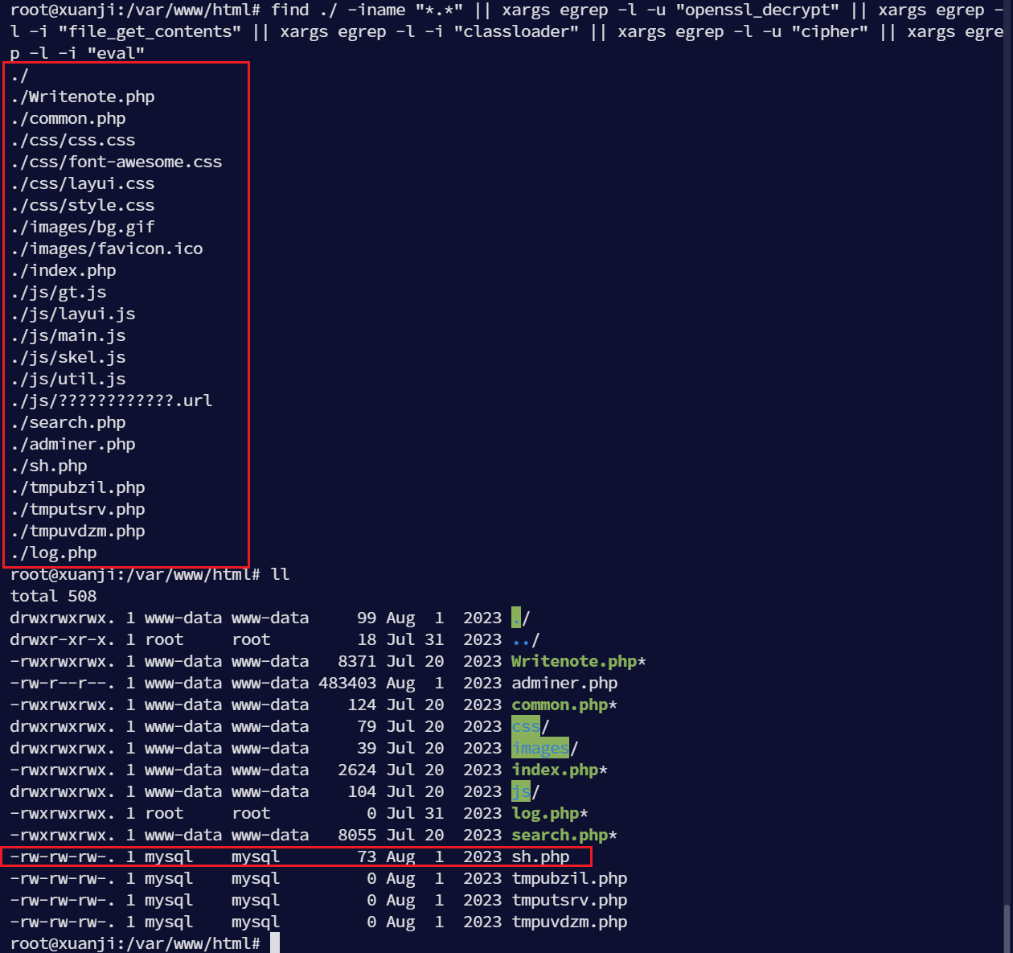Click ./Writenote.php in the find output
This screenshot has height=953, width=1013.
point(83,97)
